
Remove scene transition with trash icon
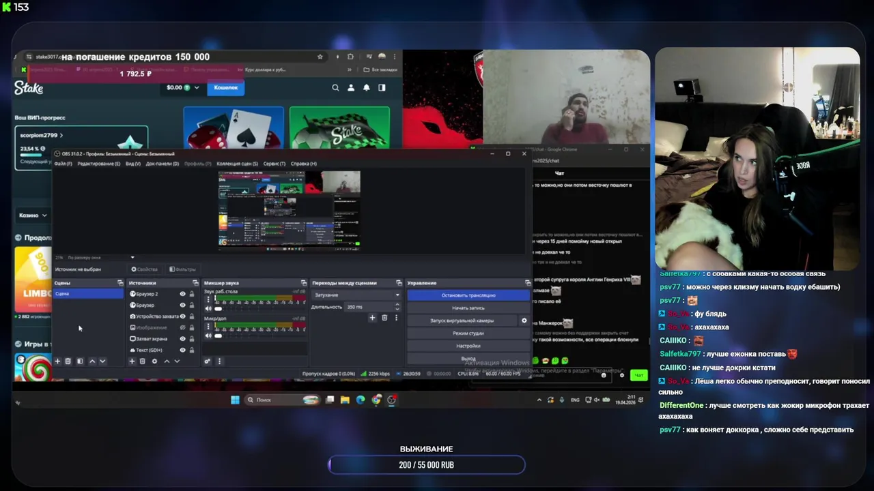click(x=384, y=318)
